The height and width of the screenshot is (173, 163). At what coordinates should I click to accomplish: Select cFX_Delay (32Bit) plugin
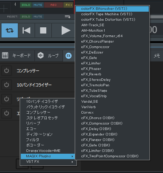[x=112, y=129]
